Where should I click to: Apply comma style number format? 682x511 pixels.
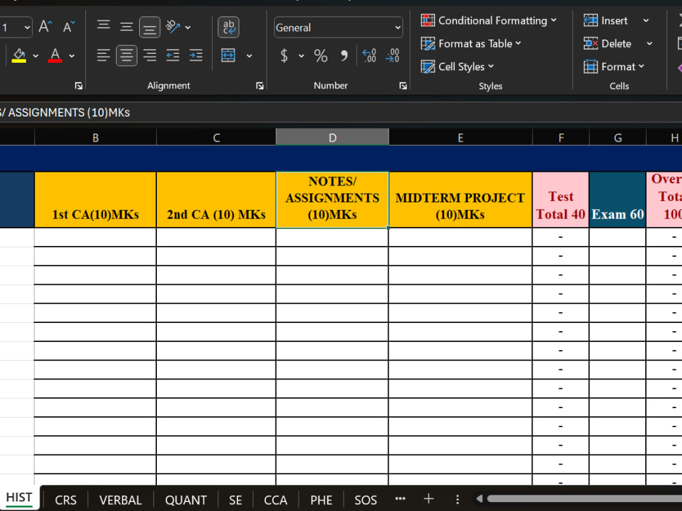(344, 56)
